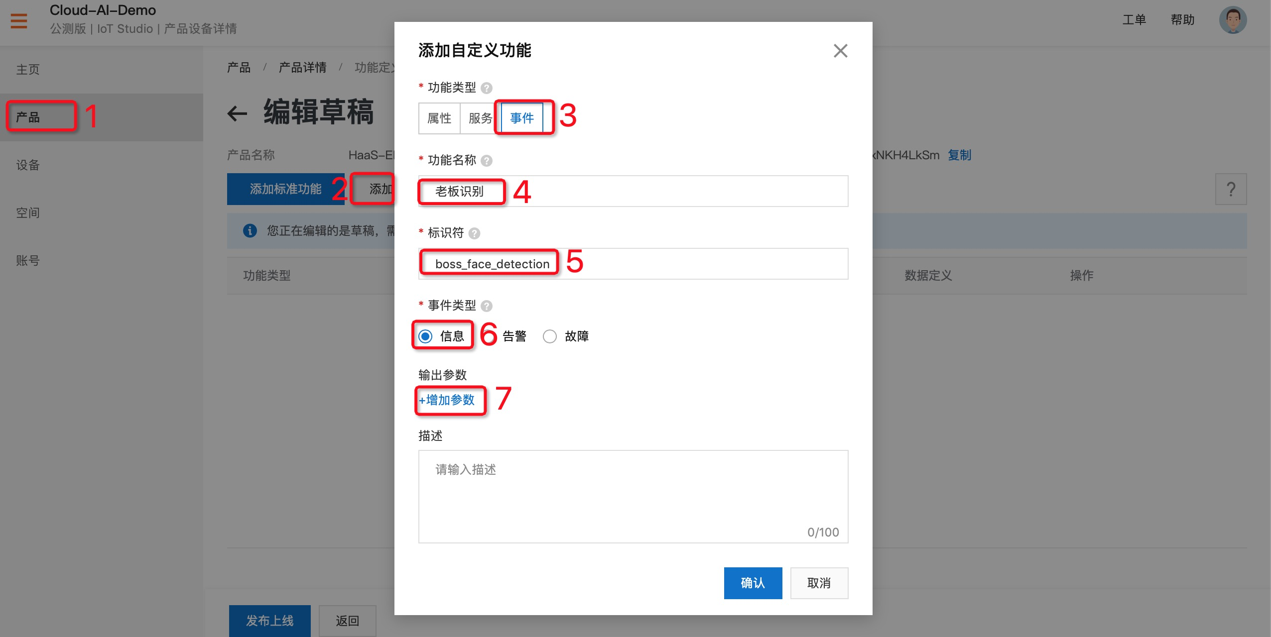Click help icon beside 事件类型 label
This screenshot has width=1271, height=637.
487,306
